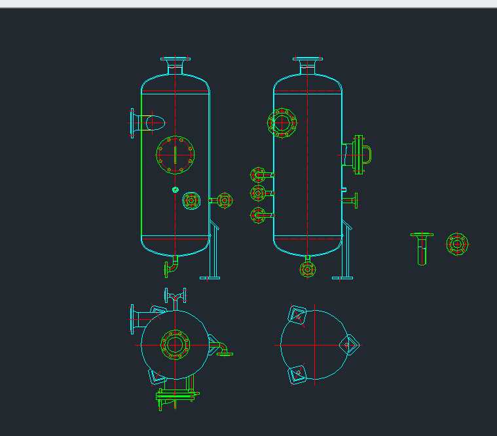Select the top of three stacked side flanges
The image size is (497, 436).
coord(258,175)
